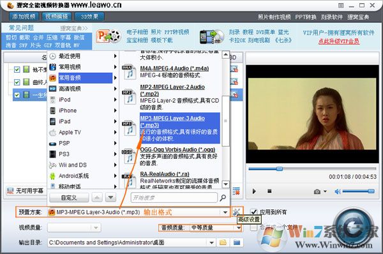
Task: Click move-down arrow beside 自定义
Action: click(110, 197)
